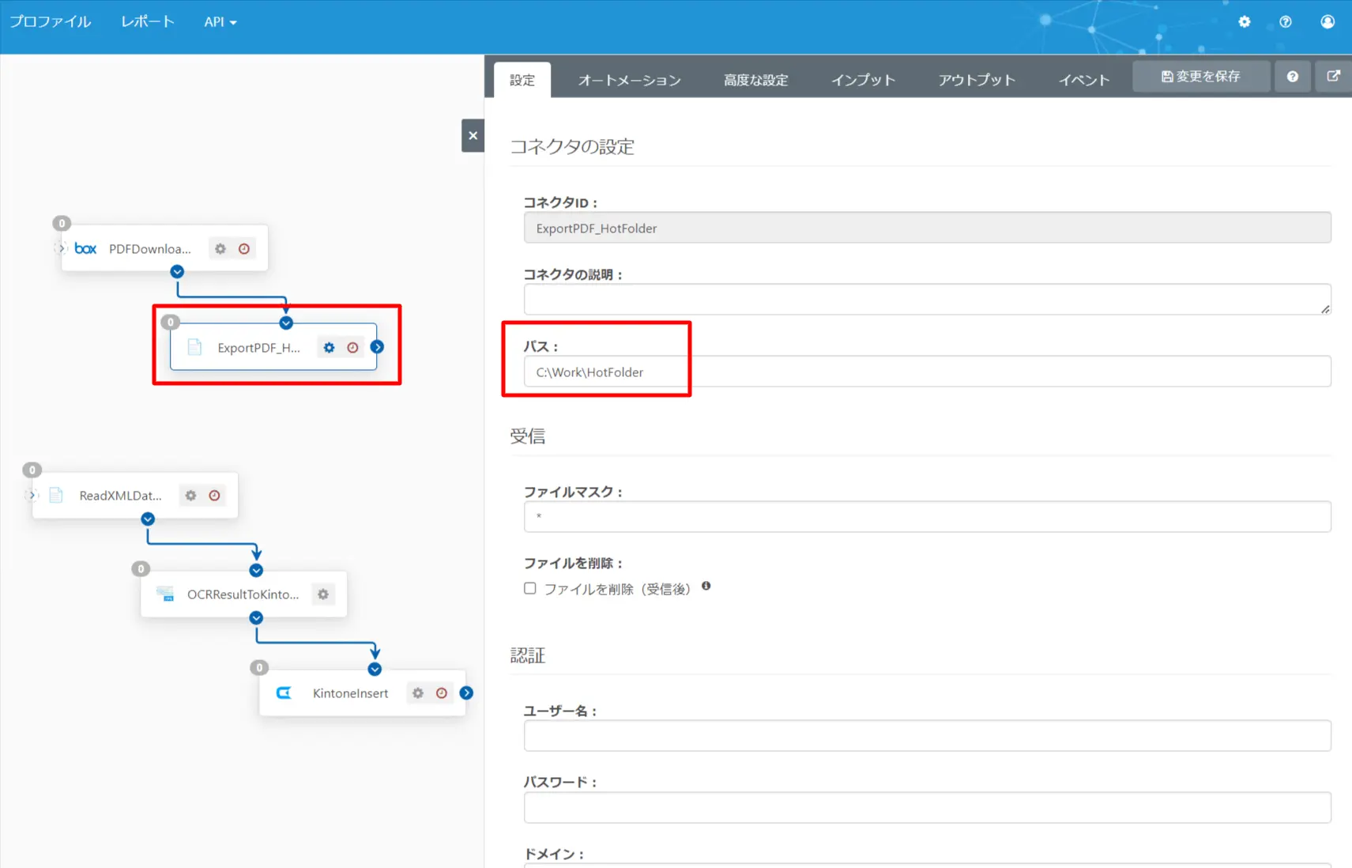Click input dot atop OCRResultToKinto connector
Screen dimensions: 1352x868
[256, 571]
